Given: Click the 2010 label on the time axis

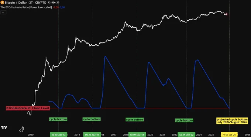Looking at the screenshot, I should [x=31, y=135].
